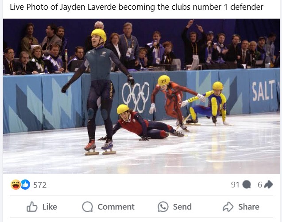Click the Olympic rings in photo
The width and height of the screenshot is (282, 222).
(136, 97)
